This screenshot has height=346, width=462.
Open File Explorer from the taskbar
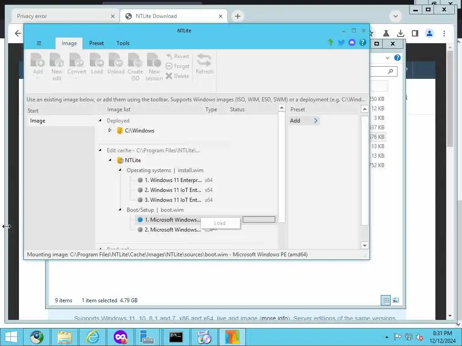65,337
